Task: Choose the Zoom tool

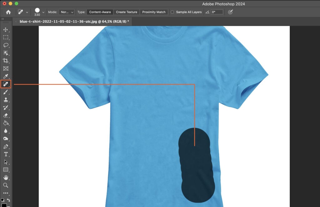Action: (x=6, y=185)
